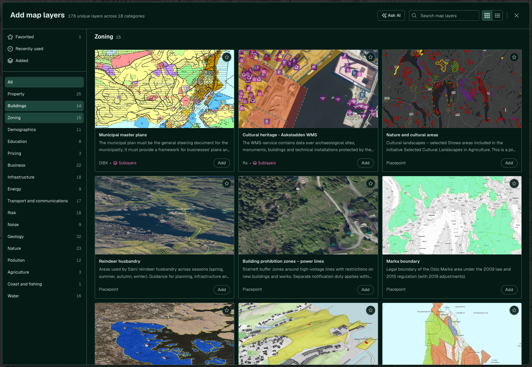Click the DIBK provider label

click(104, 163)
